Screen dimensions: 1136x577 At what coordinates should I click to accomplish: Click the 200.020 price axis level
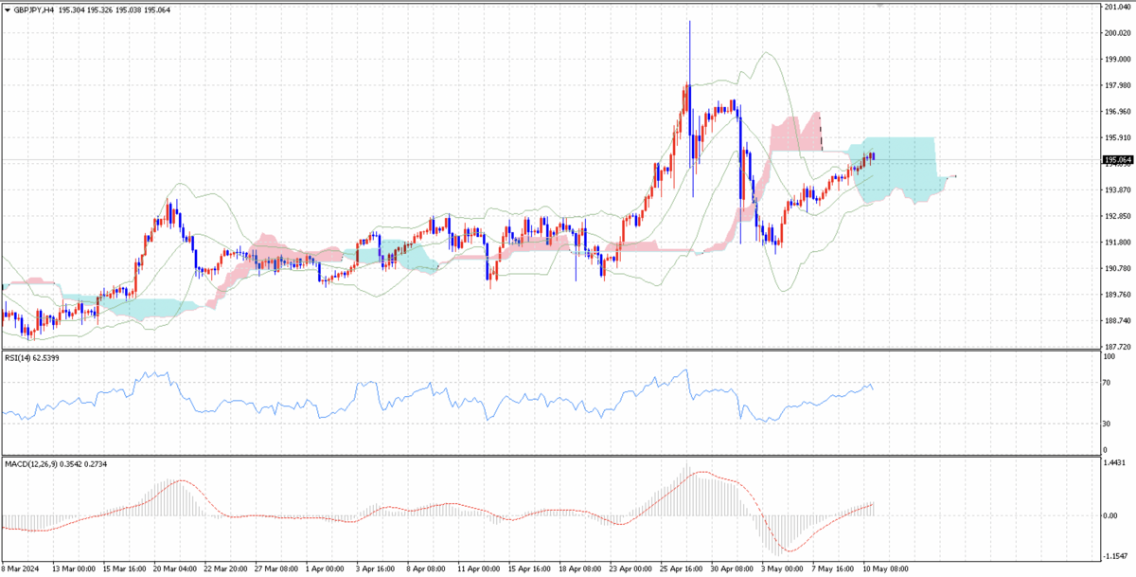[1117, 33]
